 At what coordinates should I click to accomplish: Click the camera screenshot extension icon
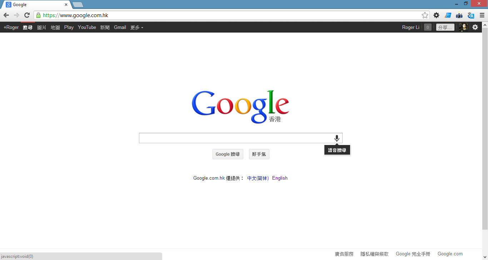[x=459, y=15]
